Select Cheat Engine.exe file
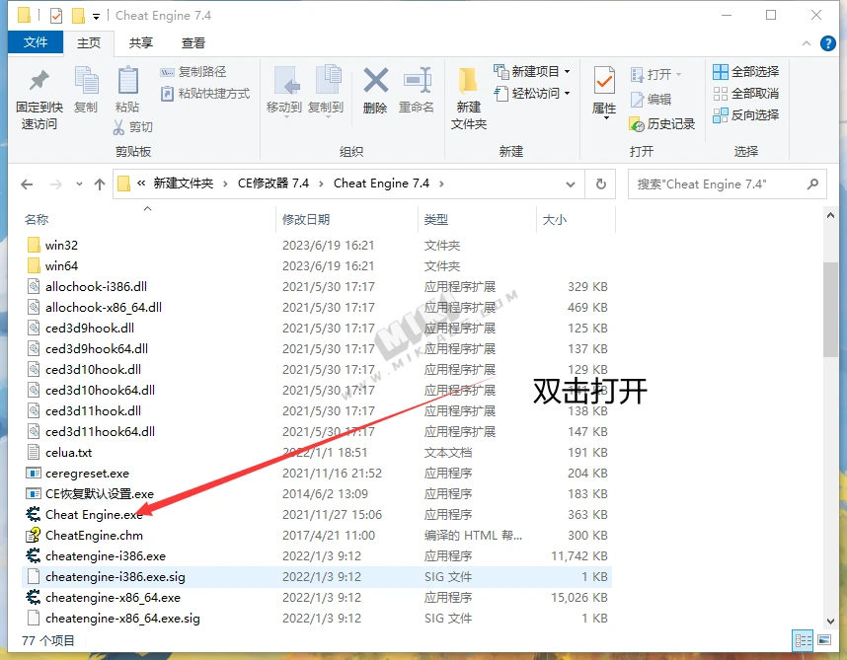This screenshot has height=660, width=847. pyautogui.click(x=317, y=515)
